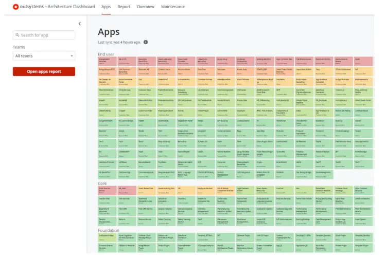This screenshot has width=386, height=258.
Task: Click the End user section heading
Action: pos(106,54)
